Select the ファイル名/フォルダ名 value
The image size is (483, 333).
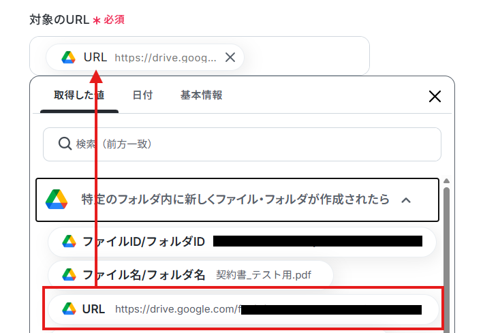coord(190,274)
